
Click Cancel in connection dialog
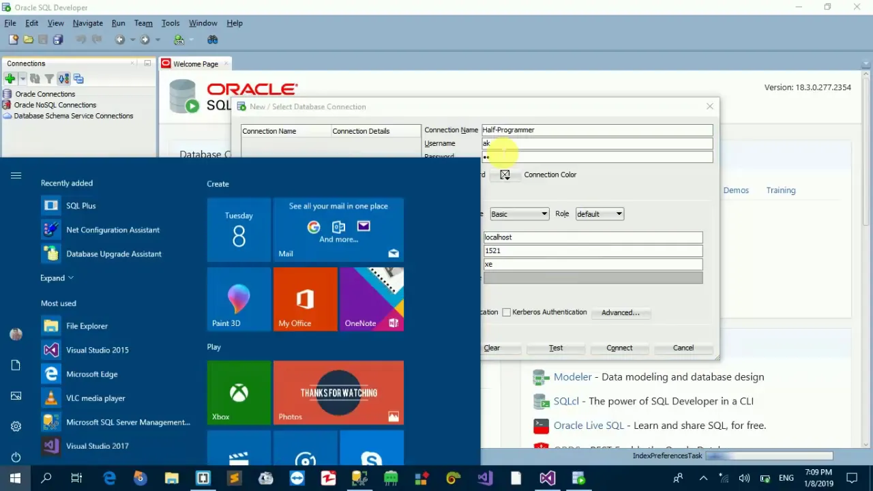[x=683, y=348]
